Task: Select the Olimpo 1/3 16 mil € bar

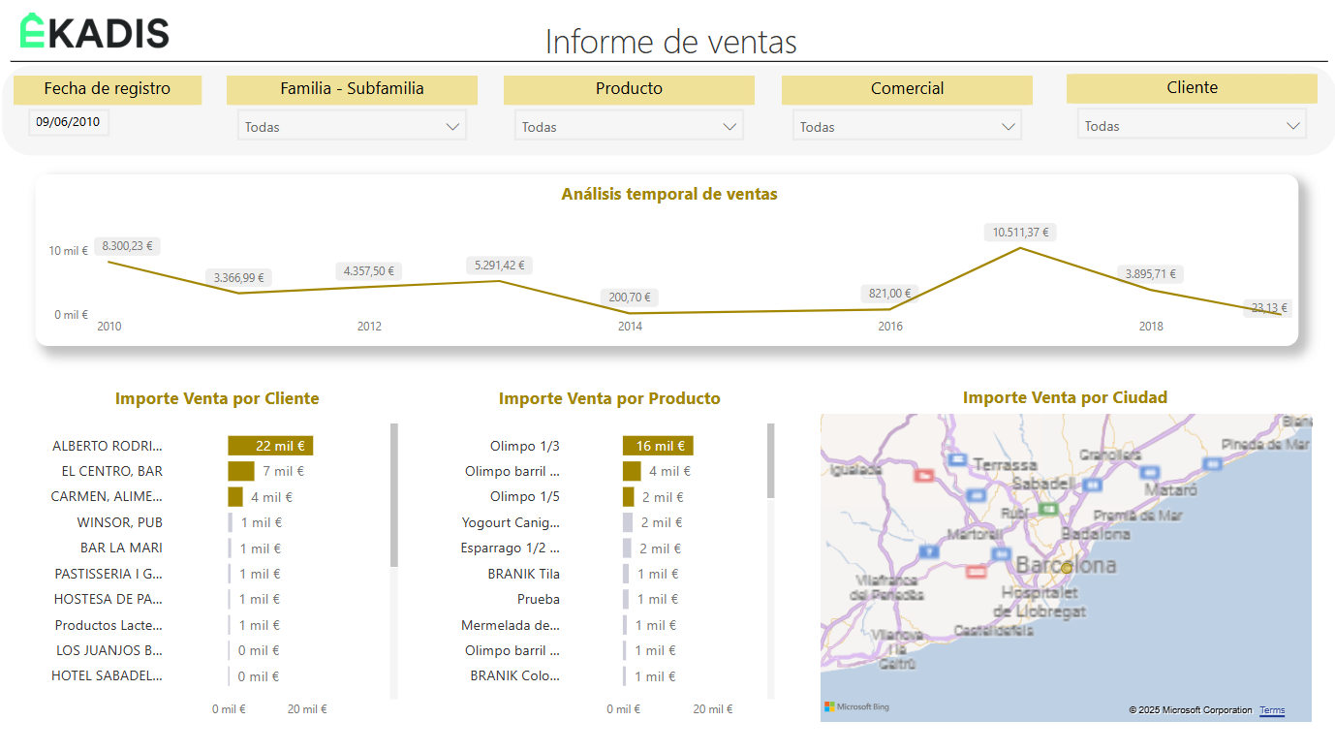Action: [658, 446]
